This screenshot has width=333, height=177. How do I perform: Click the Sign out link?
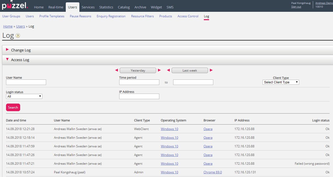(x=296, y=7)
